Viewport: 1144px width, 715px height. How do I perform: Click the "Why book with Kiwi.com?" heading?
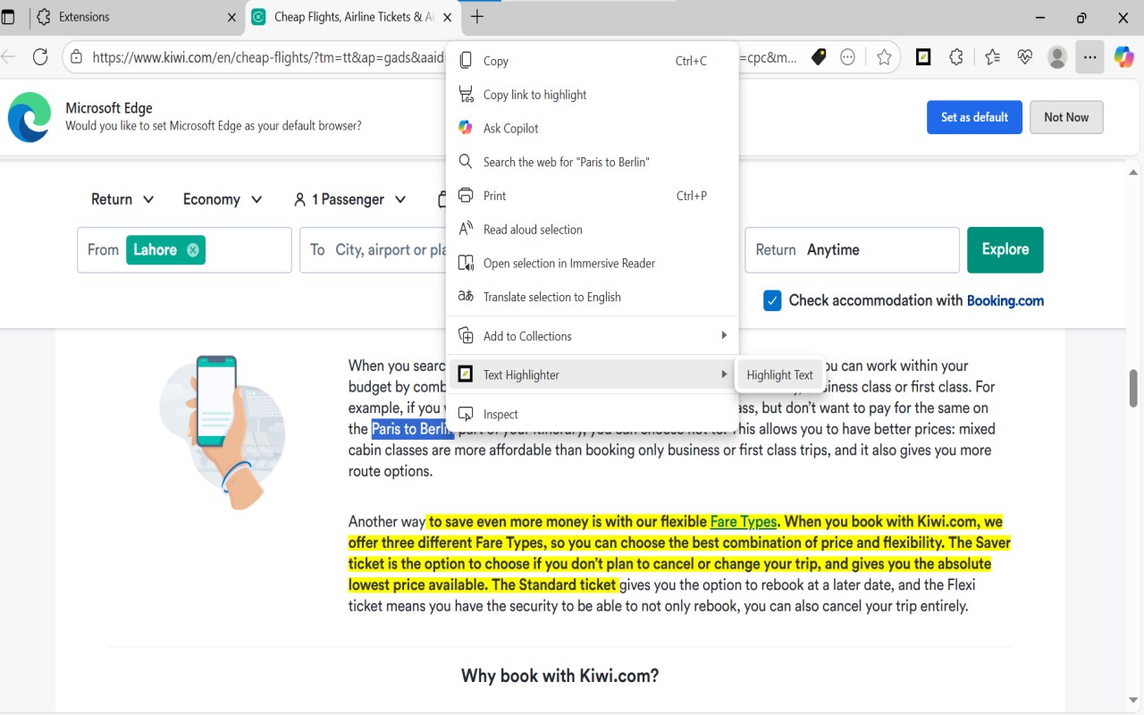pyautogui.click(x=560, y=676)
